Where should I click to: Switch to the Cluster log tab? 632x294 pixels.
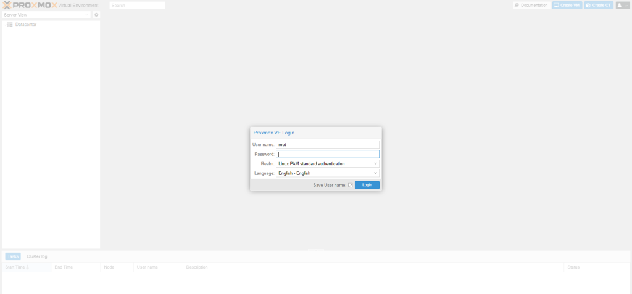tap(36, 256)
